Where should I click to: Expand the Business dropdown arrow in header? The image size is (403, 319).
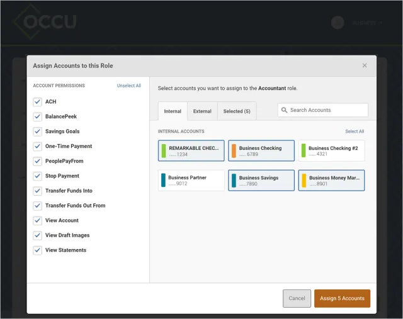click(380, 23)
